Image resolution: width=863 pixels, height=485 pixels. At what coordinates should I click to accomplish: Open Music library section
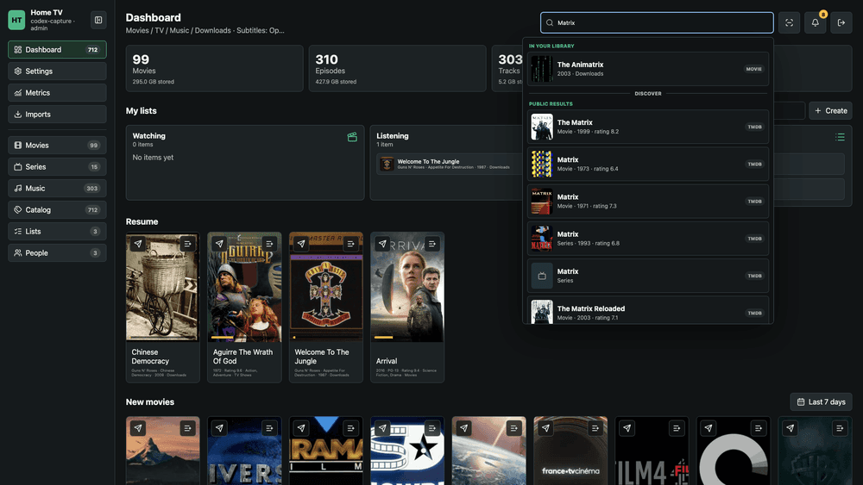57,188
